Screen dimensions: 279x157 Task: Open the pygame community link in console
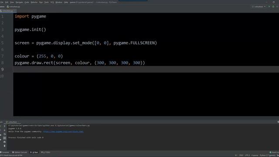coord(63,132)
